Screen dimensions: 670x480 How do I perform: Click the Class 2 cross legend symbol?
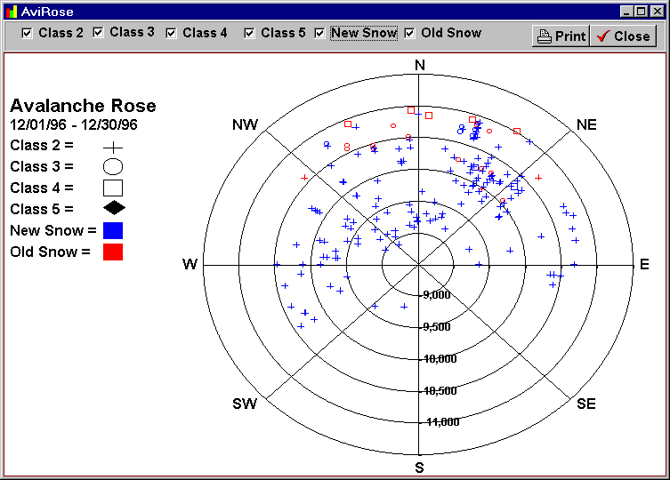[x=113, y=146]
